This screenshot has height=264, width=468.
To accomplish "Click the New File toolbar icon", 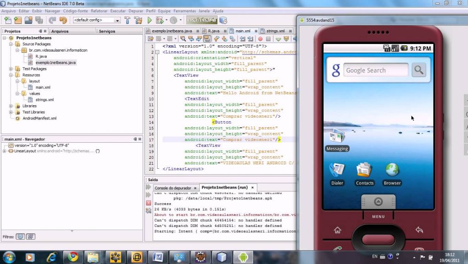I will pyautogui.click(x=8, y=20).
